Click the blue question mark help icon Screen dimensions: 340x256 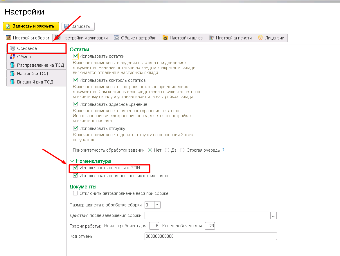(223, 150)
